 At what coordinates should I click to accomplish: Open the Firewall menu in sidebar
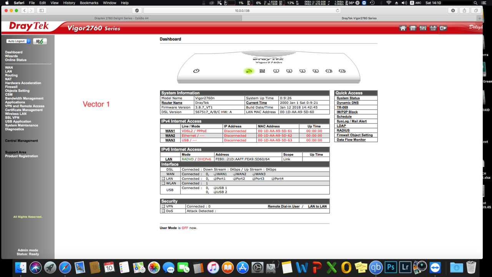[11, 87]
